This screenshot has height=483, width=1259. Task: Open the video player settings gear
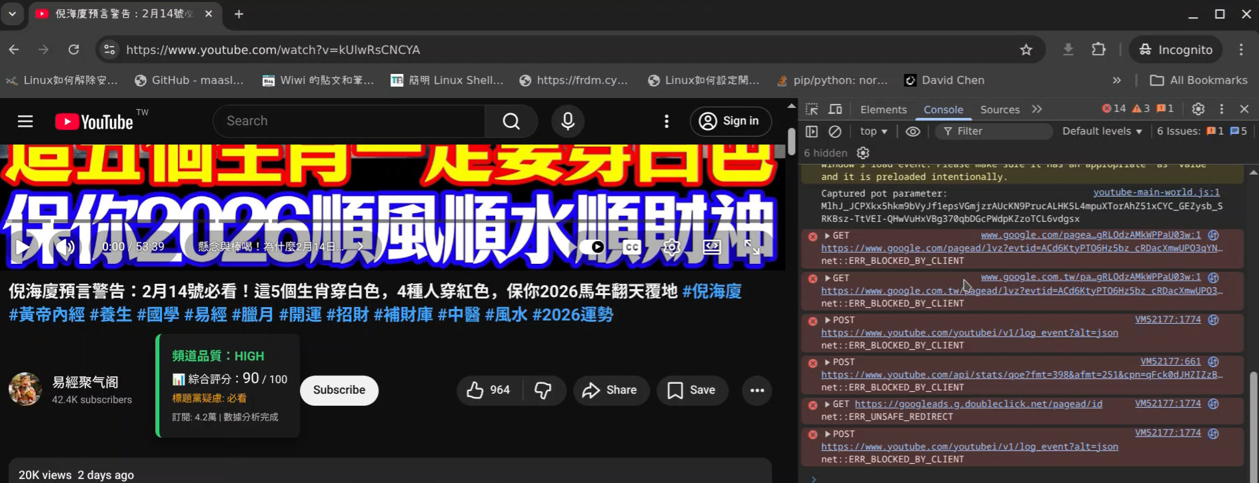(x=672, y=247)
